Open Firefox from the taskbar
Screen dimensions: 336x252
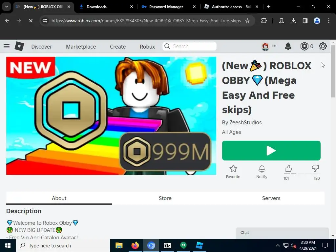coord(135,245)
